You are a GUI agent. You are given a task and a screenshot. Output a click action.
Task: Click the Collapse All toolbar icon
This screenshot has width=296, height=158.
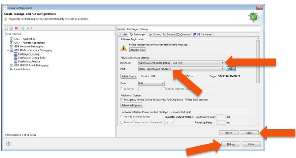(x=23, y=28)
